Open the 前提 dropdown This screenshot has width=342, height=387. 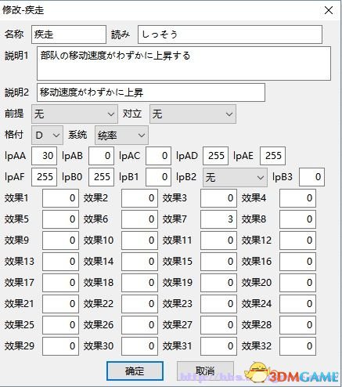click(x=74, y=114)
